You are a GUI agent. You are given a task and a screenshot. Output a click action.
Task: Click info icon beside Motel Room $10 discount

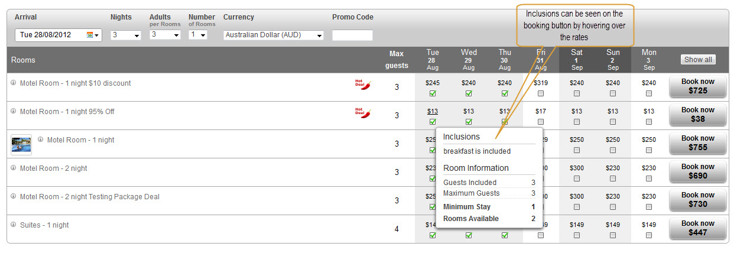tap(14, 83)
